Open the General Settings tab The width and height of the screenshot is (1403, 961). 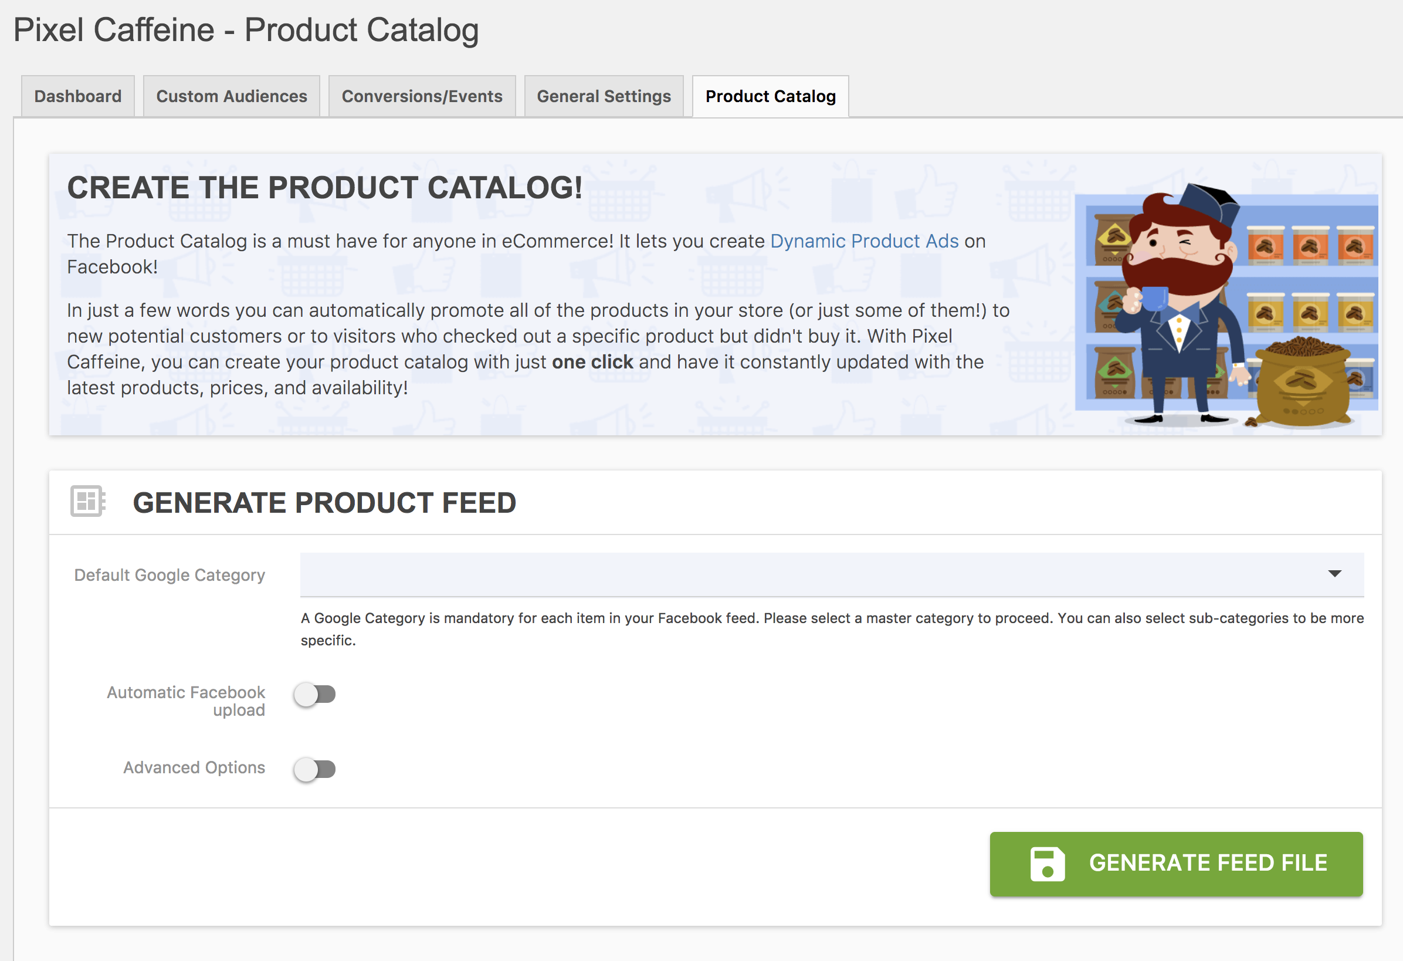(604, 97)
